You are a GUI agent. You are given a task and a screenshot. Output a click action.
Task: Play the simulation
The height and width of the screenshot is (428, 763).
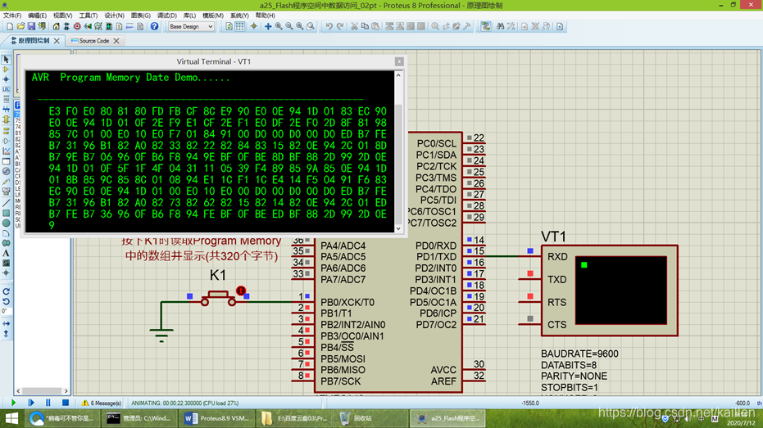(13, 403)
